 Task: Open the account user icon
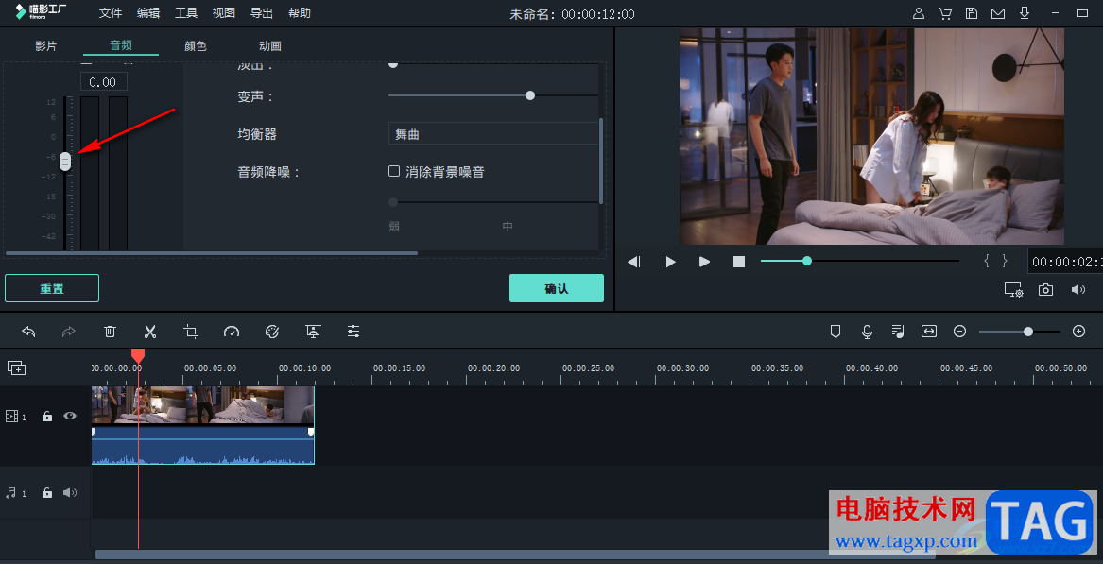919,13
